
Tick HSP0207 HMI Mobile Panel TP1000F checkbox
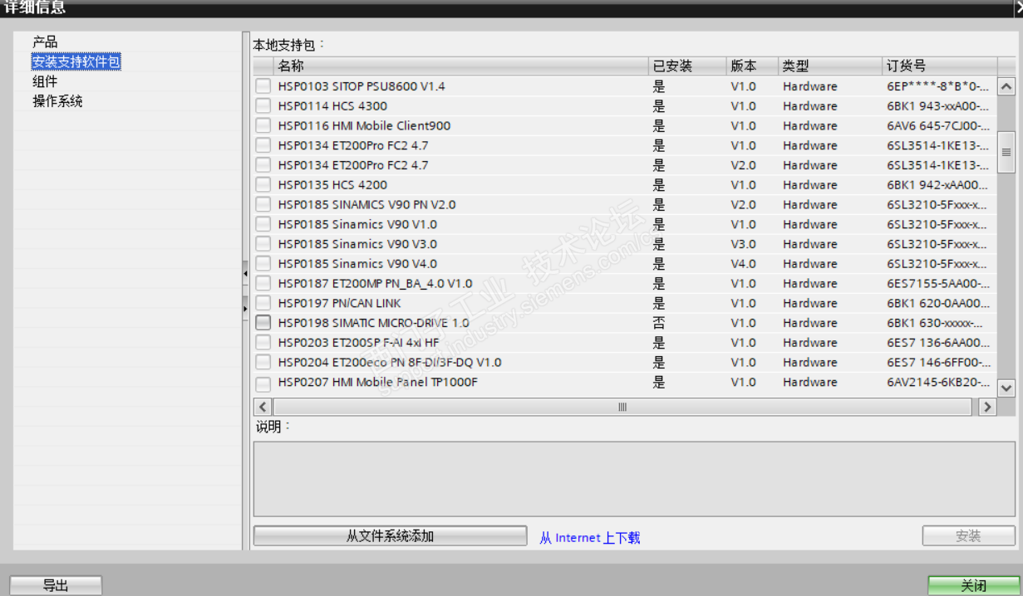(x=263, y=383)
